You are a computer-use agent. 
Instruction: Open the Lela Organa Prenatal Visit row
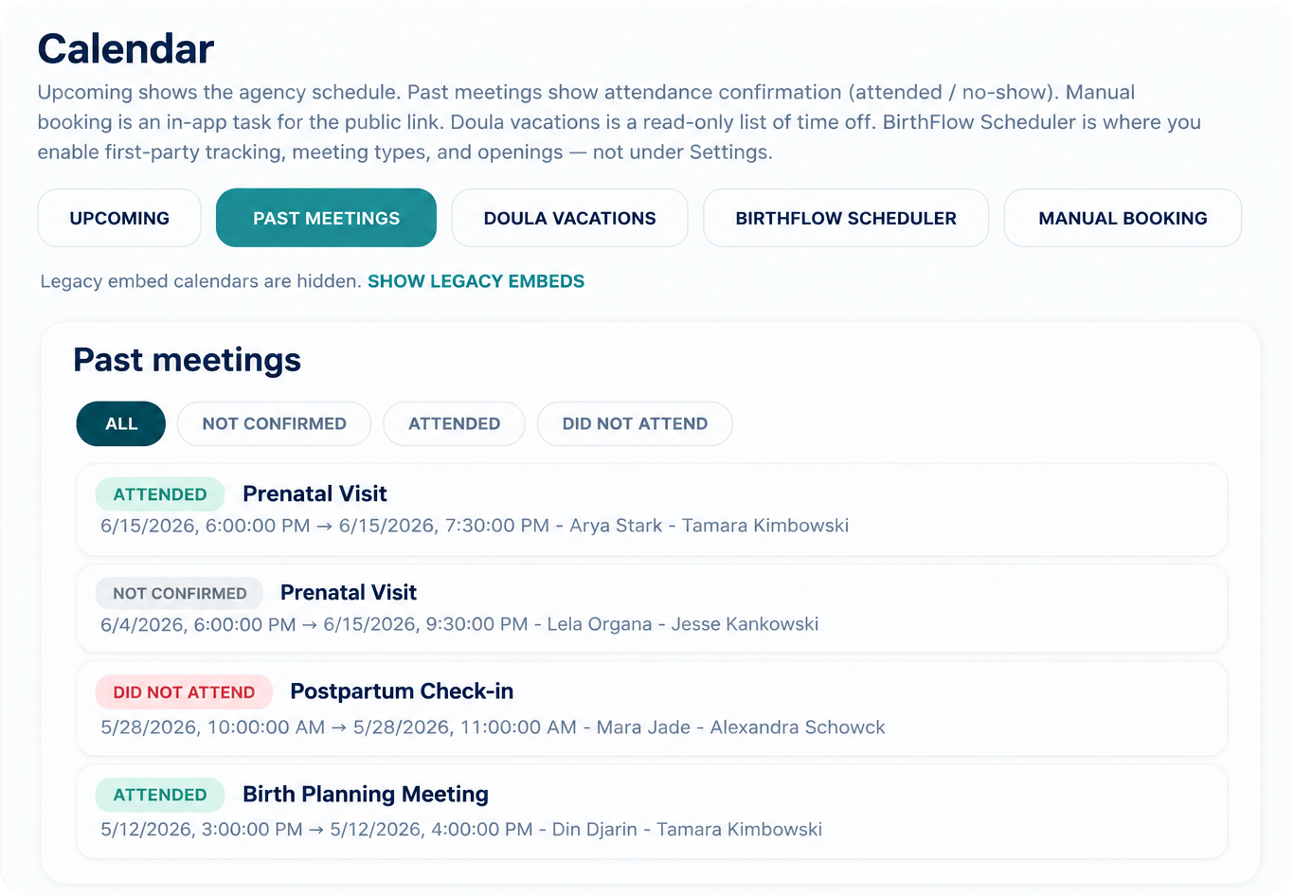(652, 608)
